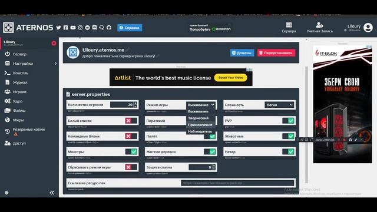Expand the Настройки submenu chevron

coord(55,64)
